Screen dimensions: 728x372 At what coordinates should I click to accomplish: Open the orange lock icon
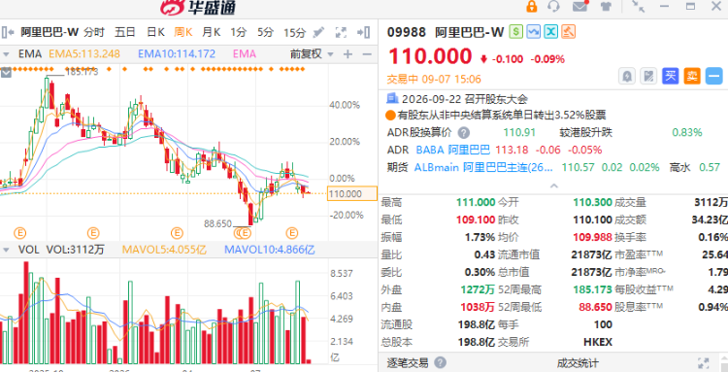pyautogui.click(x=531, y=7)
